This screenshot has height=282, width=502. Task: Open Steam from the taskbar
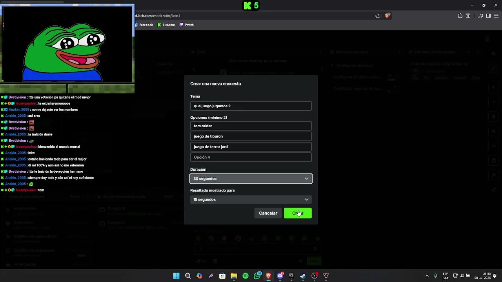click(303, 276)
